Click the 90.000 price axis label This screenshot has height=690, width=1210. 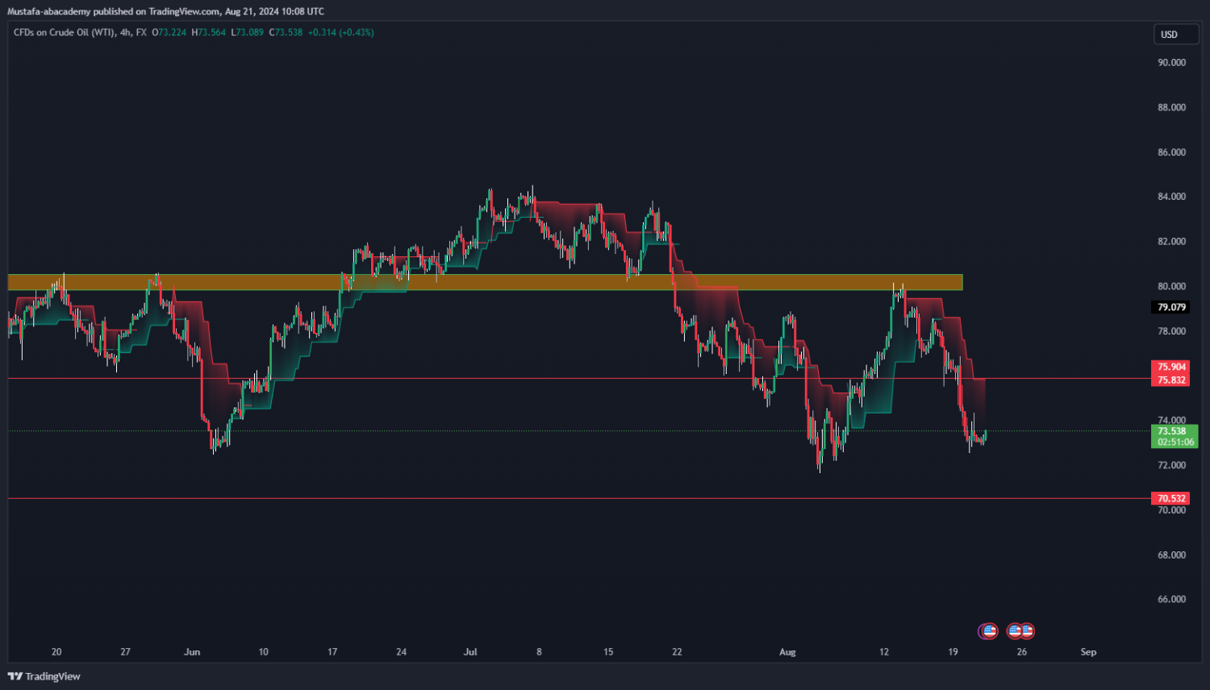(1171, 62)
